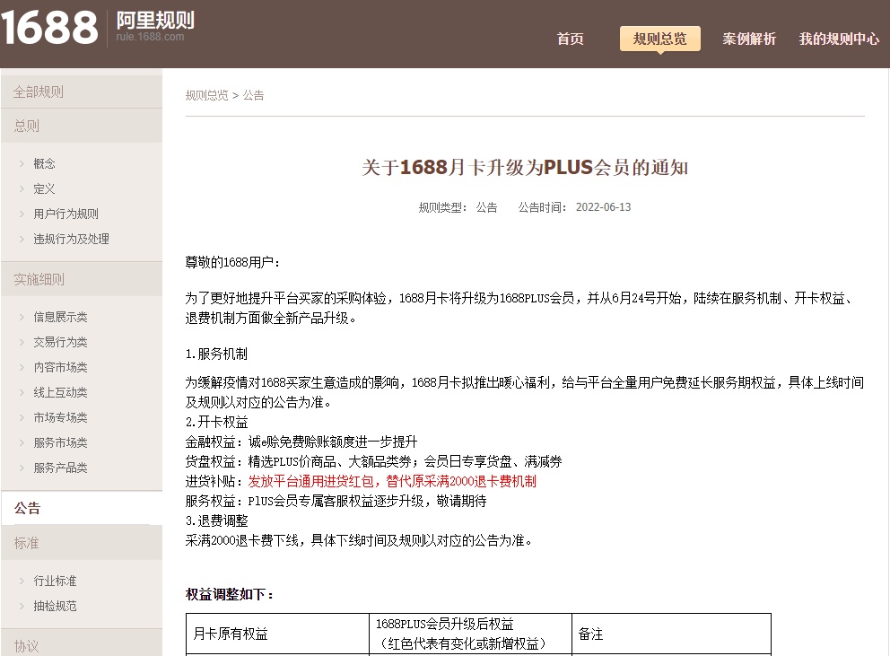890x656 pixels.
Task: Click the arrow beside 抽检规范
Action: tap(22, 606)
